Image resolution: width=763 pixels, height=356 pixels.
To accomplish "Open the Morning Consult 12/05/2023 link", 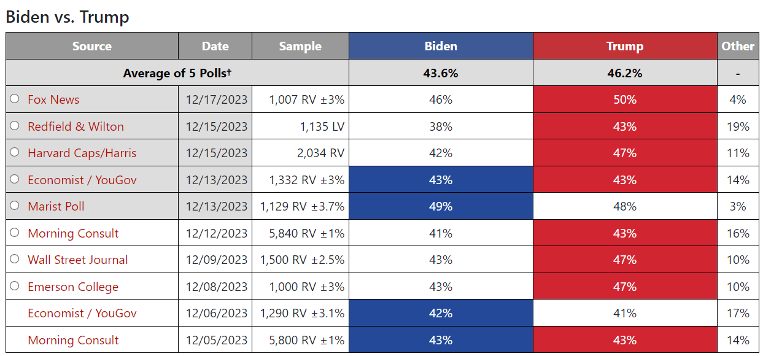I will click(x=73, y=340).
